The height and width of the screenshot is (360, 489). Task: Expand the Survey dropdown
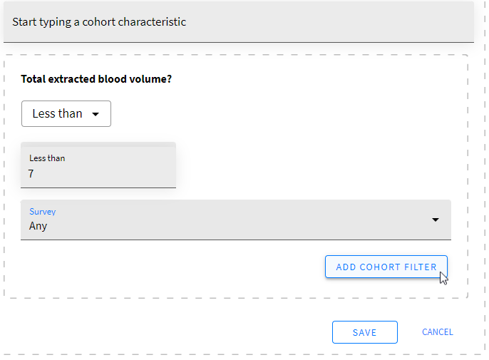235,220
